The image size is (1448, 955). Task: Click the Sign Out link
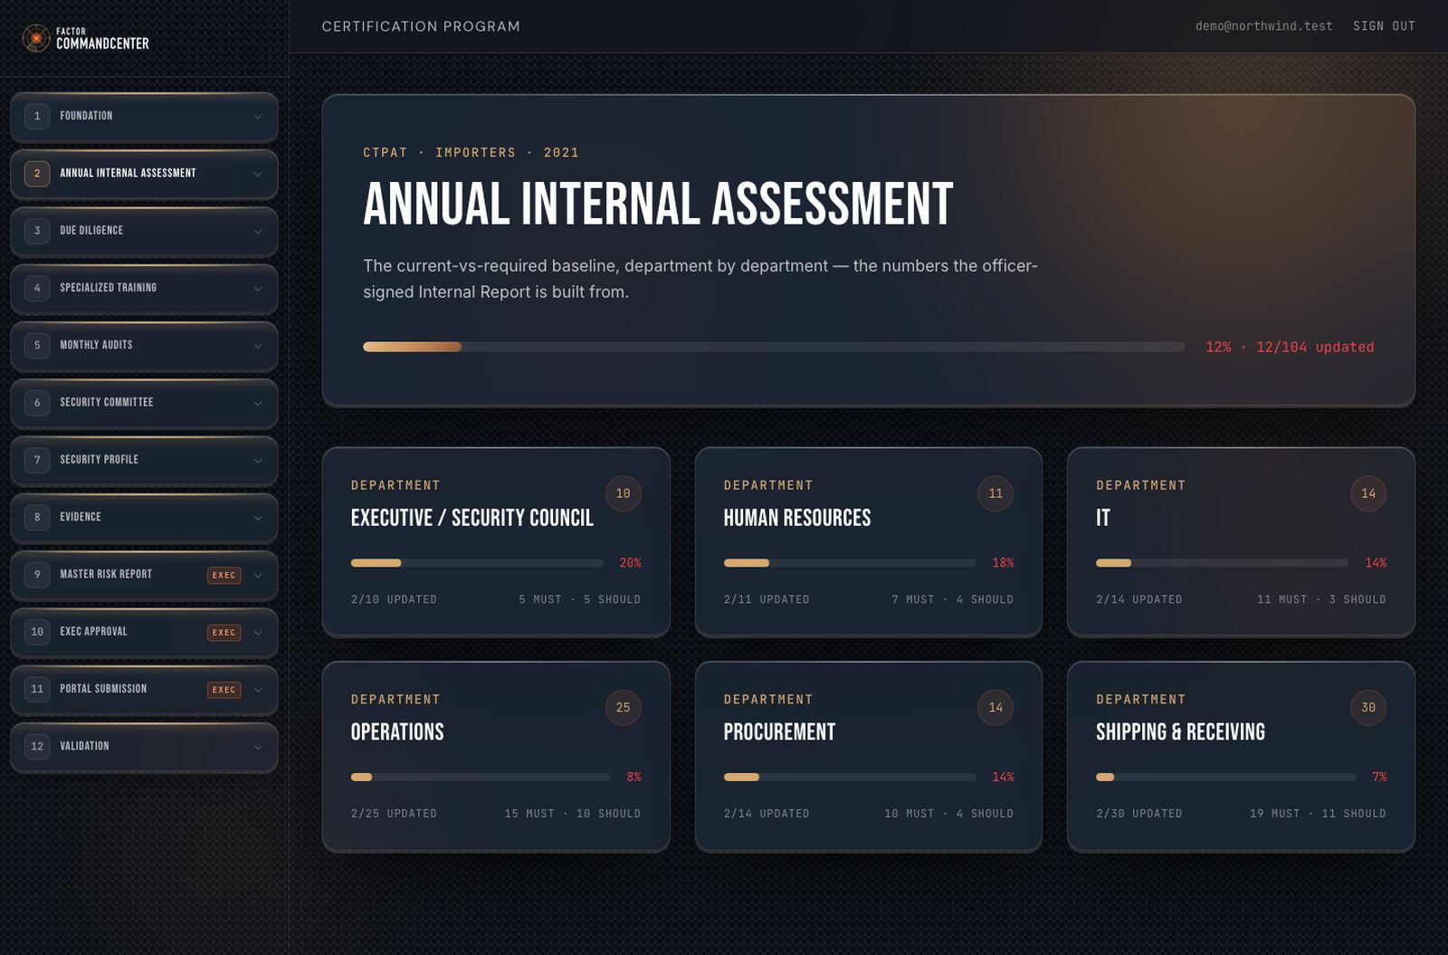pyautogui.click(x=1384, y=26)
